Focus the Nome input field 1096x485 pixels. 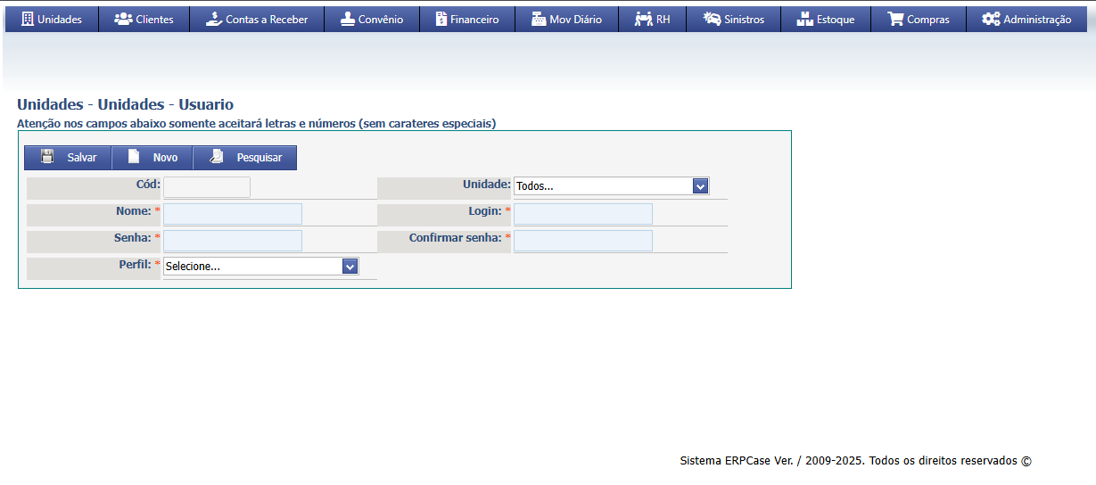233,214
